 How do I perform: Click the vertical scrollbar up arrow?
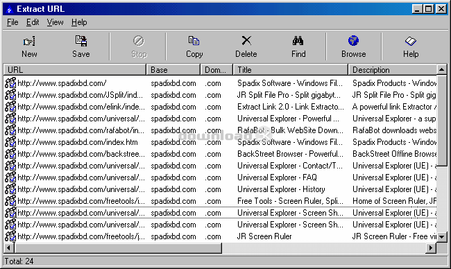[x=442, y=69]
